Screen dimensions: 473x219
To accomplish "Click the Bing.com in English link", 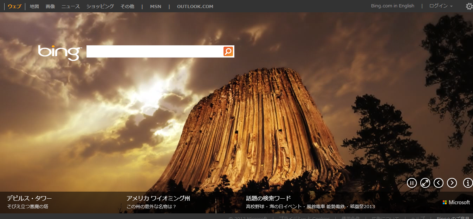I will coord(393,6).
